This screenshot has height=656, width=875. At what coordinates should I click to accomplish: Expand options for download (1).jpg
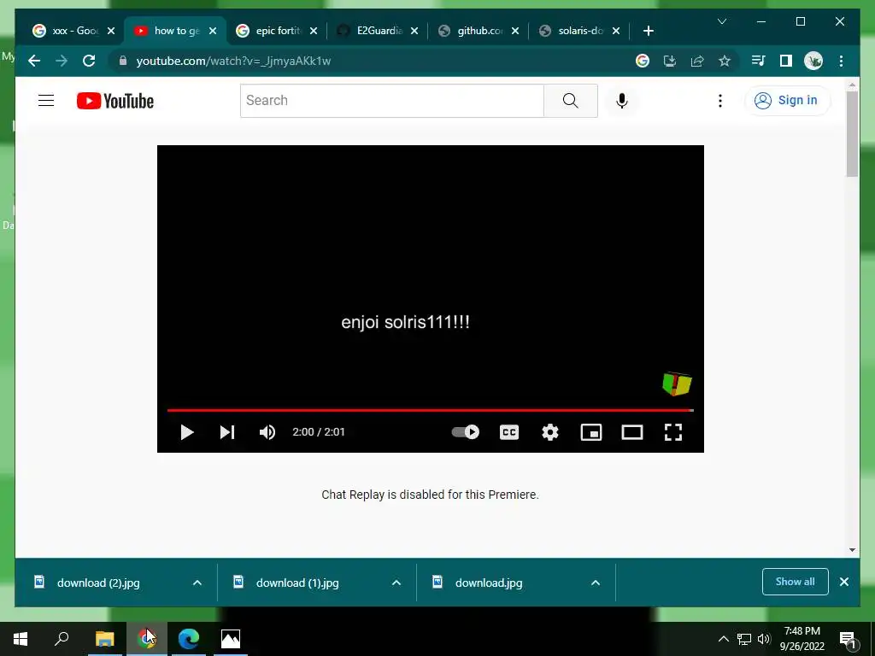(396, 583)
